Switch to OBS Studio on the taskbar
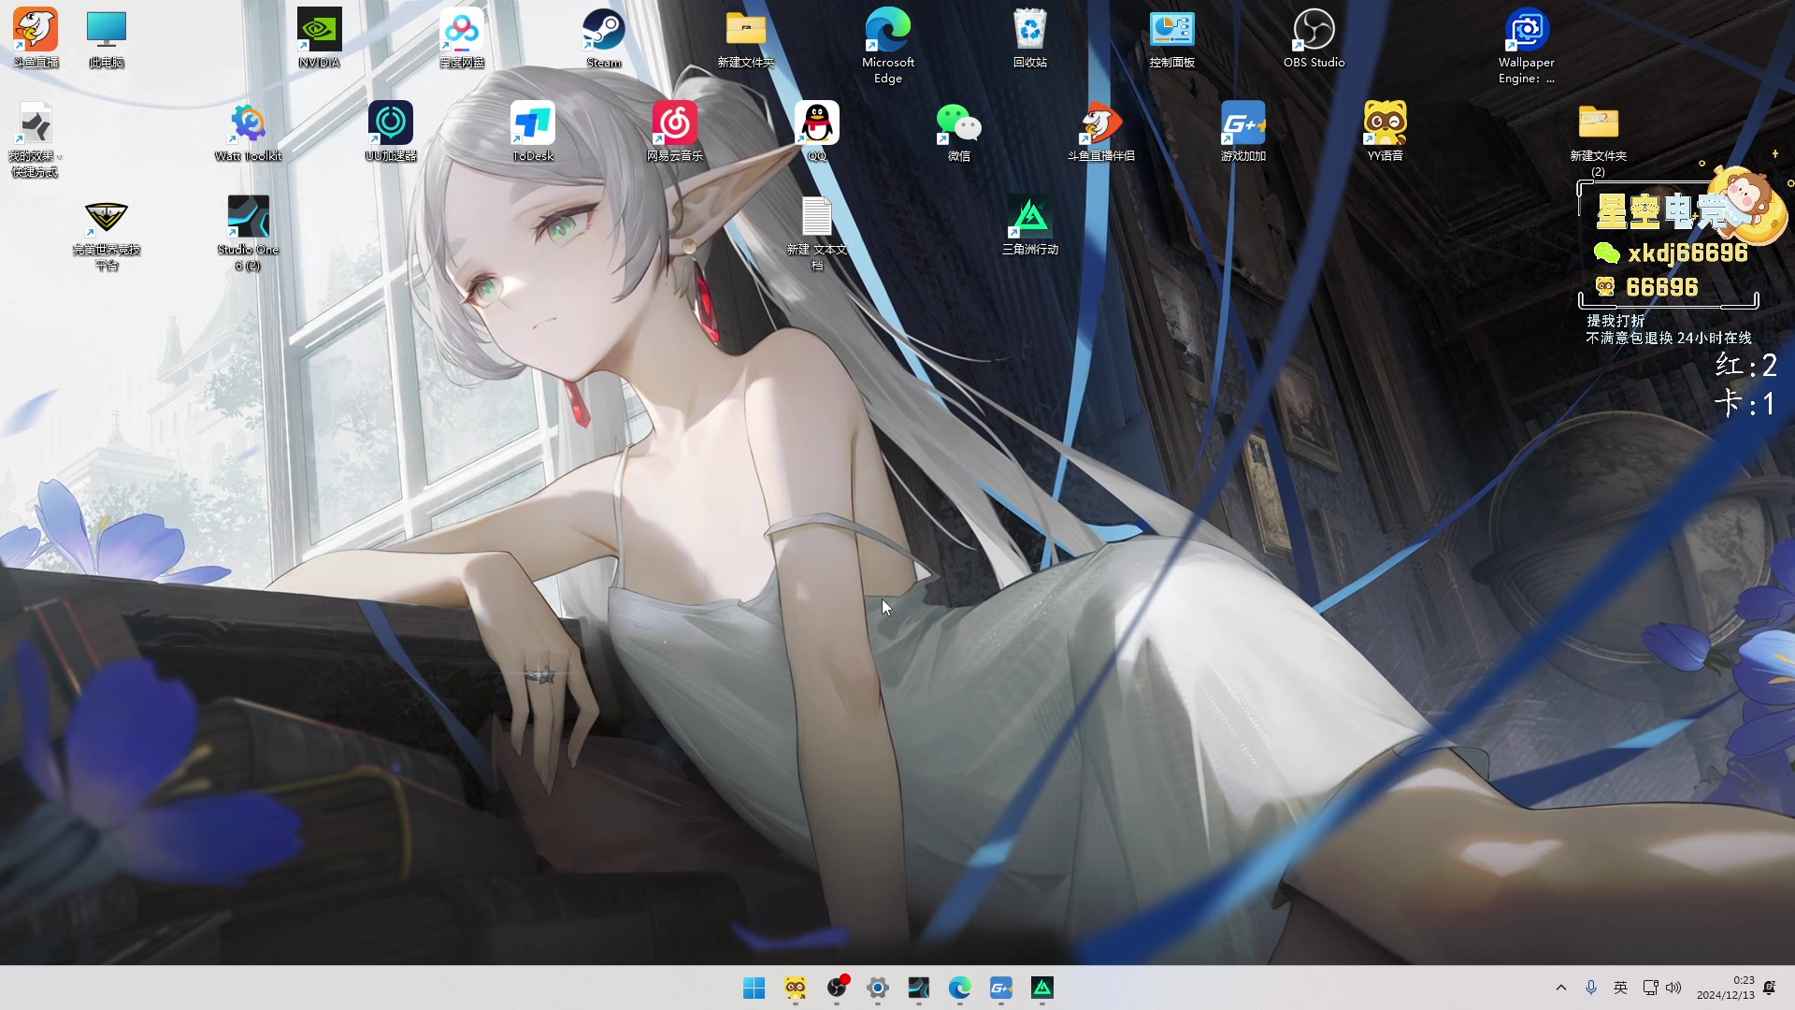 [837, 988]
